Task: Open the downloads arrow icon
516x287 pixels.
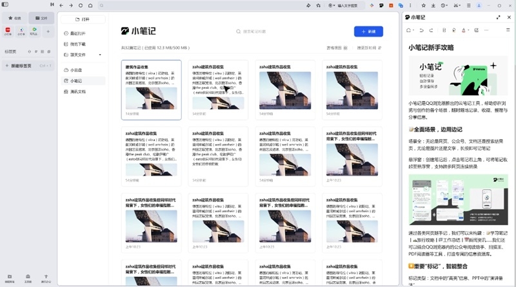Action: (433, 5)
